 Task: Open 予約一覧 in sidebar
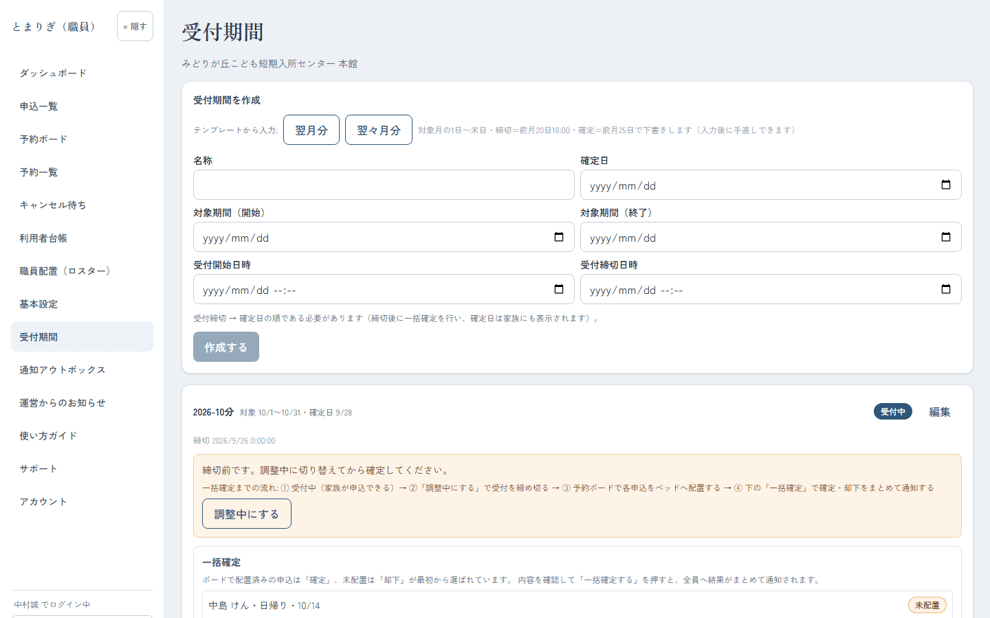point(82,172)
